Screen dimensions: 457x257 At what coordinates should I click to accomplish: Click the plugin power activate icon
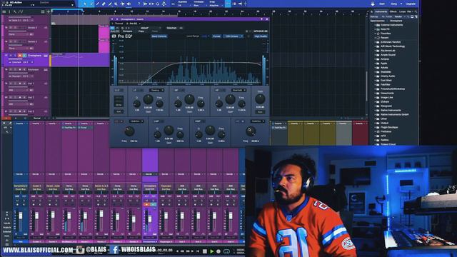(113, 28)
